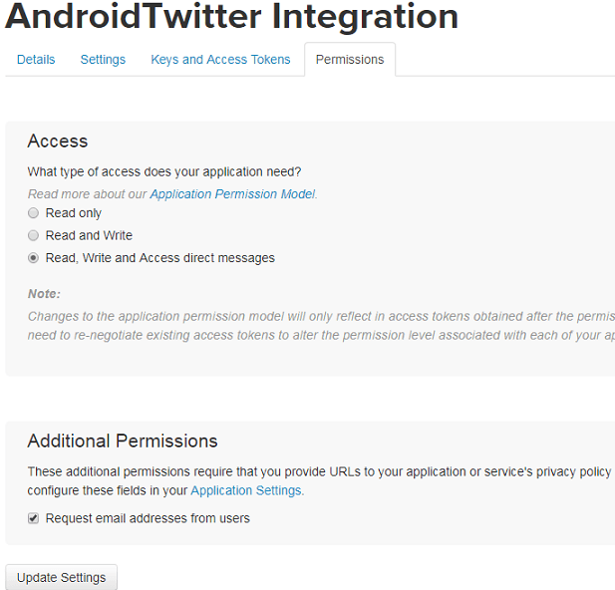Follow the Application Settings link
Viewport: 615px width, 590px height.
pyautogui.click(x=245, y=490)
